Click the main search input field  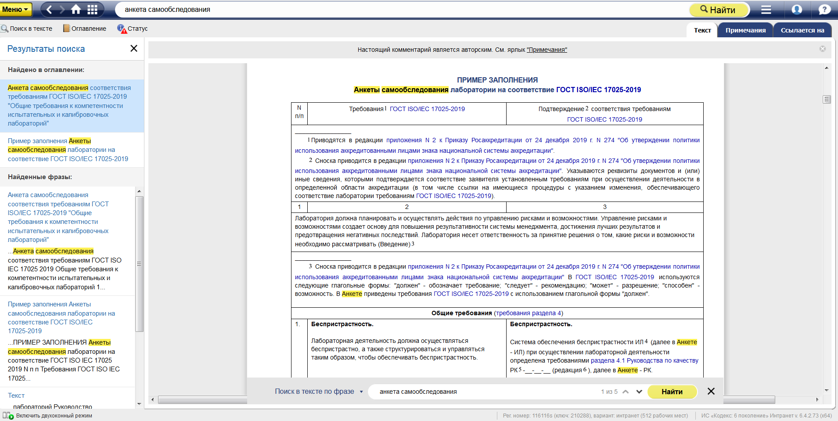[402, 10]
